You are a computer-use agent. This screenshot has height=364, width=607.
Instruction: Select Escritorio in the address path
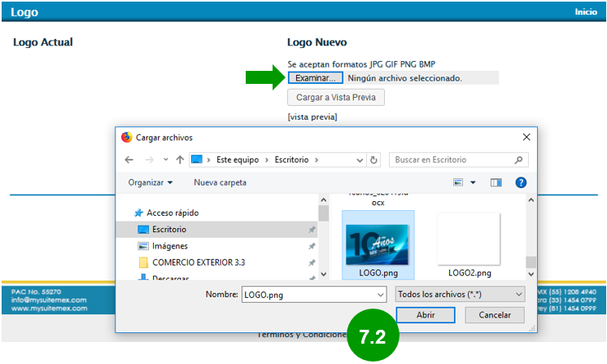(291, 160)
